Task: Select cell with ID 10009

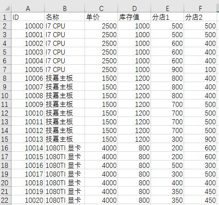Action: (x=28, y=104)
